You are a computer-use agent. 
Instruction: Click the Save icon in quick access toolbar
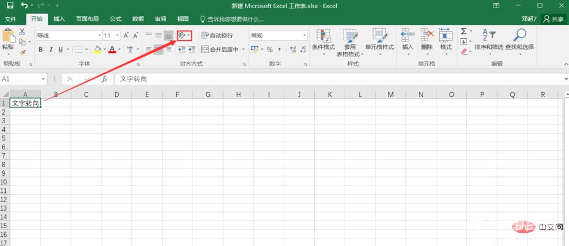[9, 5]
